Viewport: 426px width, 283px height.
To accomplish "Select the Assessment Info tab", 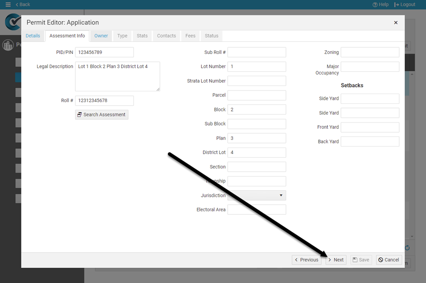I will click(67, 36).
